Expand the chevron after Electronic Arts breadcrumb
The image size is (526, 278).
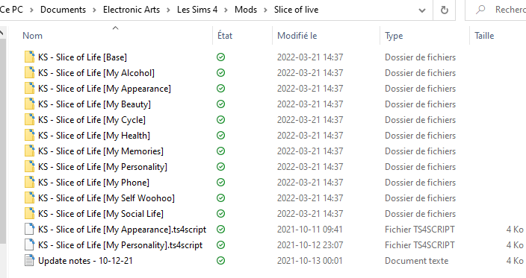coord(168,10)
